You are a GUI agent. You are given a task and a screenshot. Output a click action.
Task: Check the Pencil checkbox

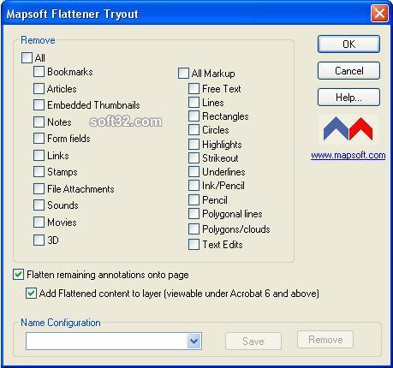coord(194,199)
